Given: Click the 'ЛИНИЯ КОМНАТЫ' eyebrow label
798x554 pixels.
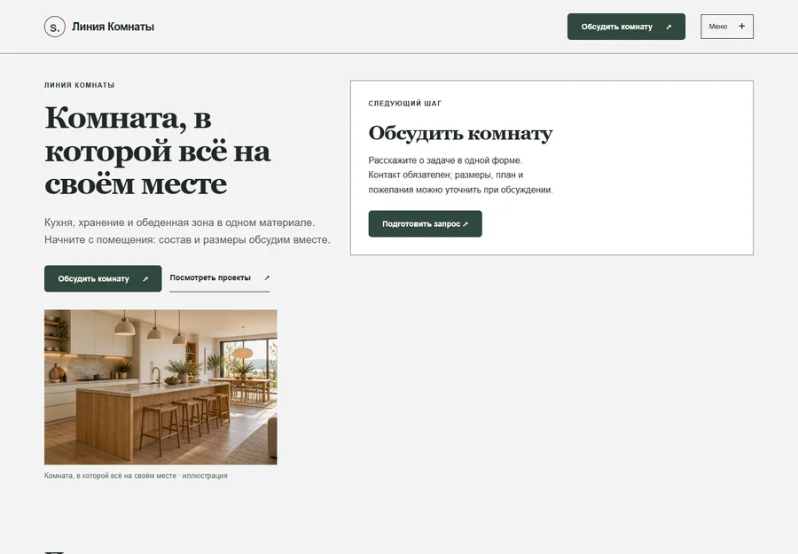Looking at the screenshot, I should tap(80, 85).
